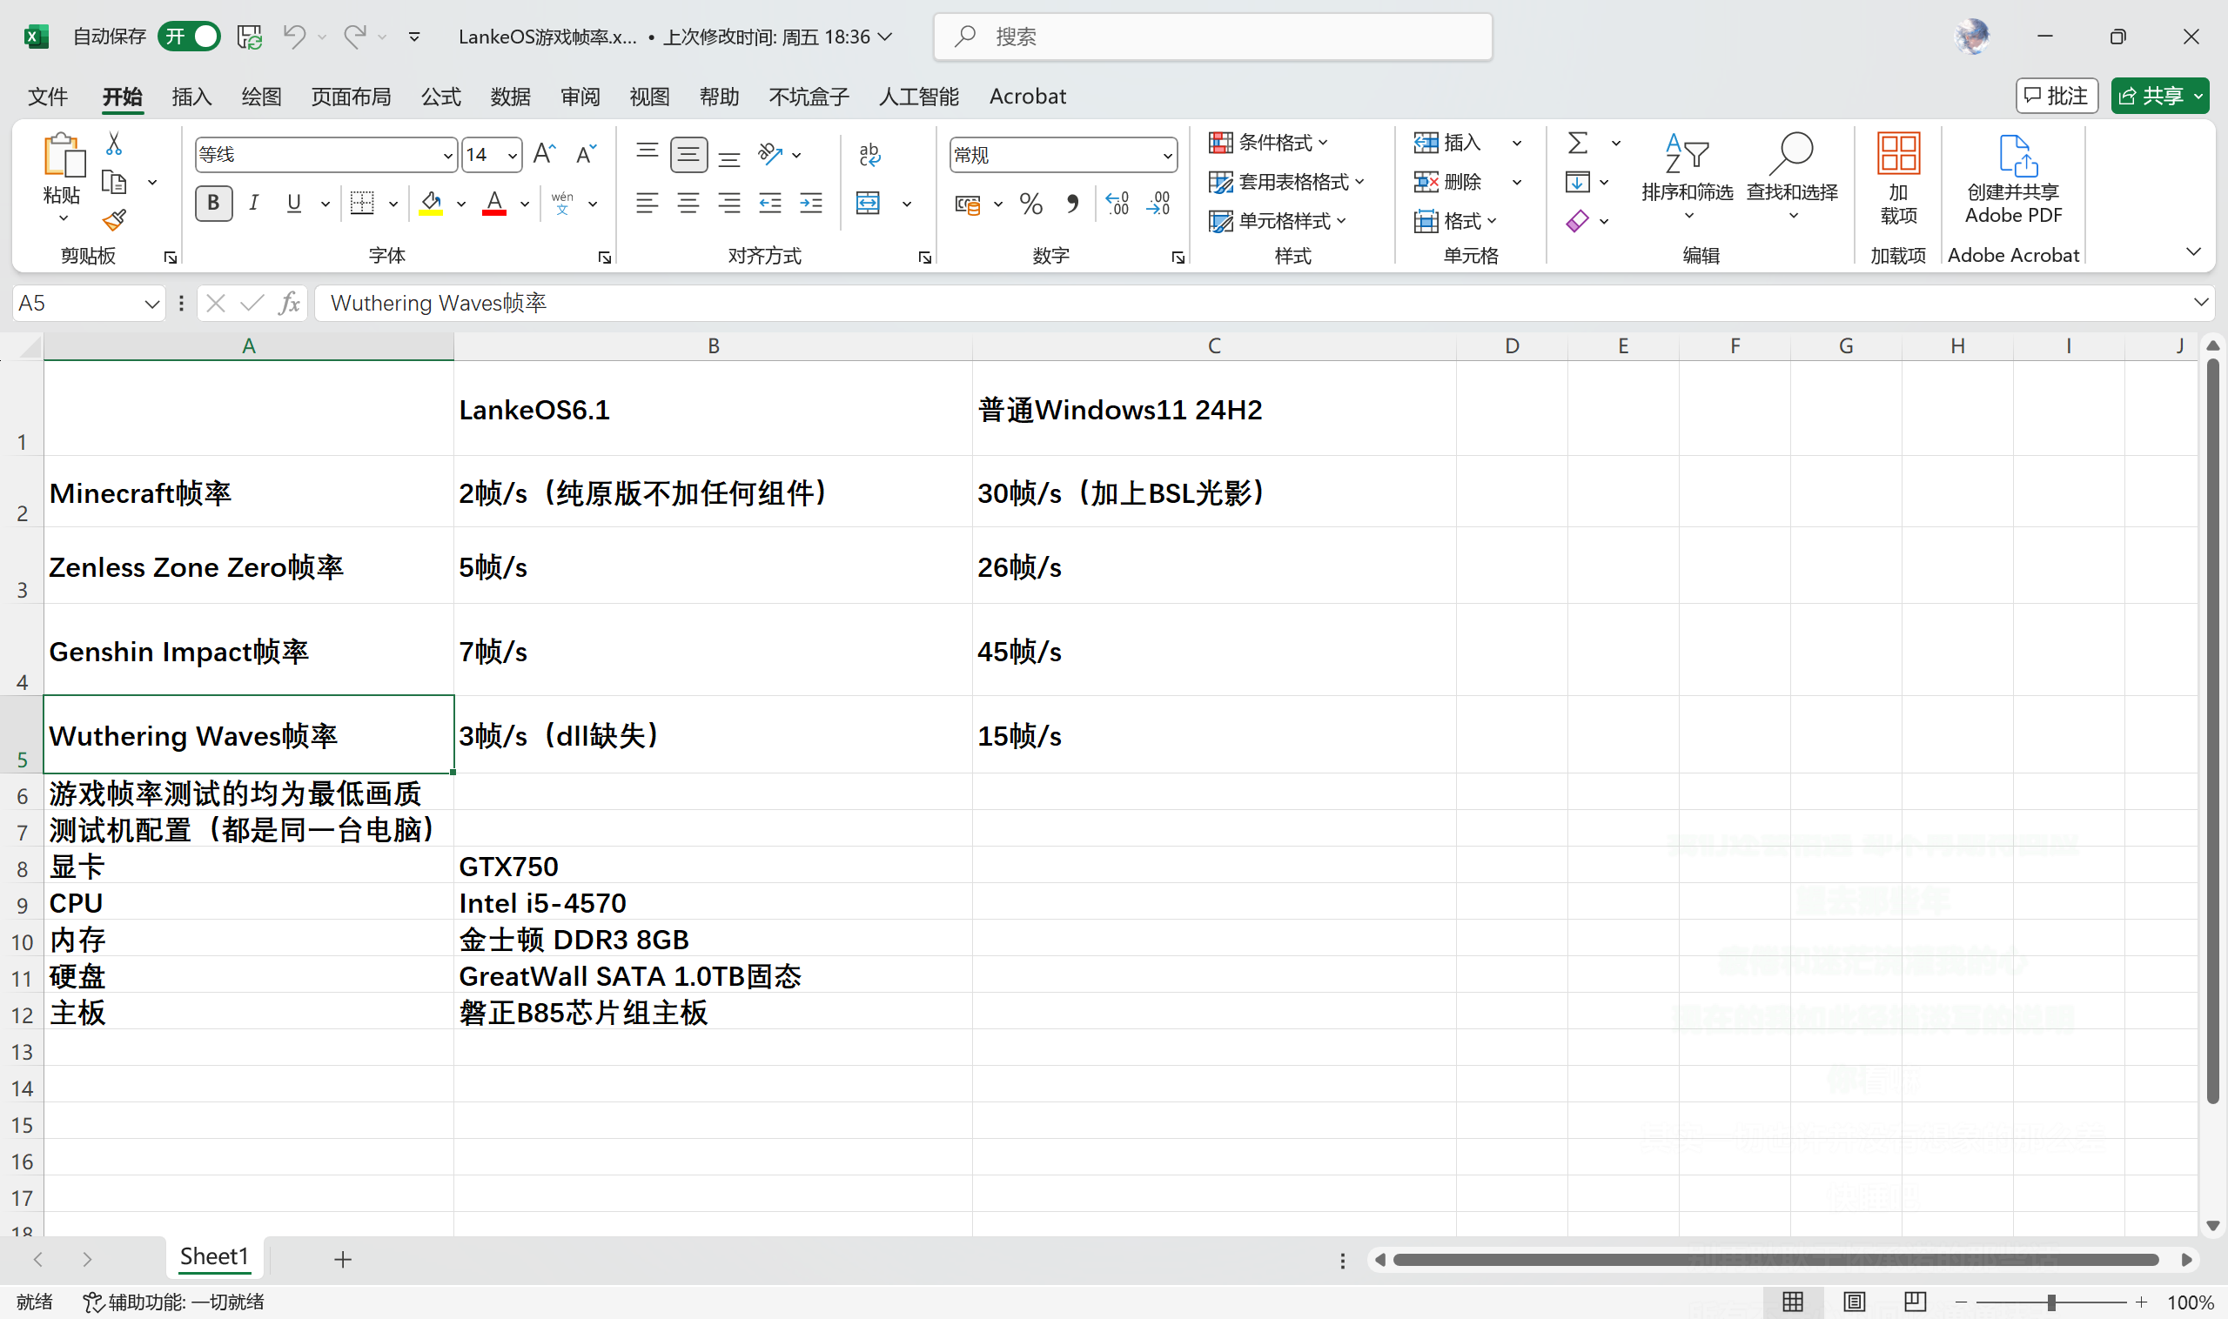Toggle Italic formatting

pos(254,204)
